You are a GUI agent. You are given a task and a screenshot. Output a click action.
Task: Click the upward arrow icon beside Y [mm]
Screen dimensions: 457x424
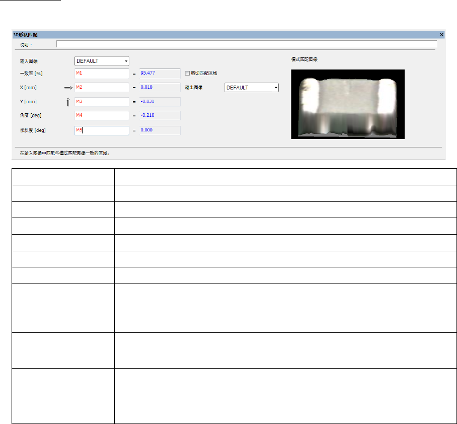(x=68, y=102)
